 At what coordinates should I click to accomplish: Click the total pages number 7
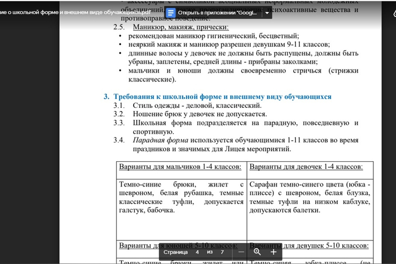click(x=222, y=252)
